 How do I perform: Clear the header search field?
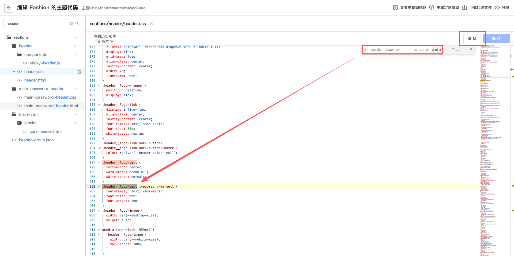[71, 24]
